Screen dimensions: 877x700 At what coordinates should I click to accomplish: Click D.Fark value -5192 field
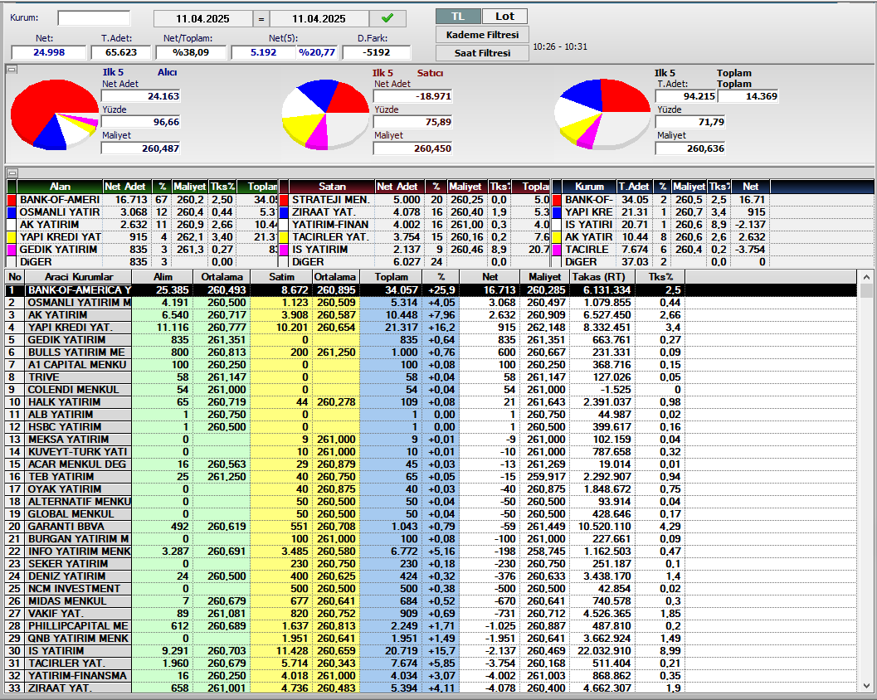point(377,52)
